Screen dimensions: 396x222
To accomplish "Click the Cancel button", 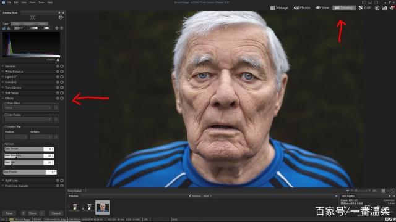I will pos(56,213).
